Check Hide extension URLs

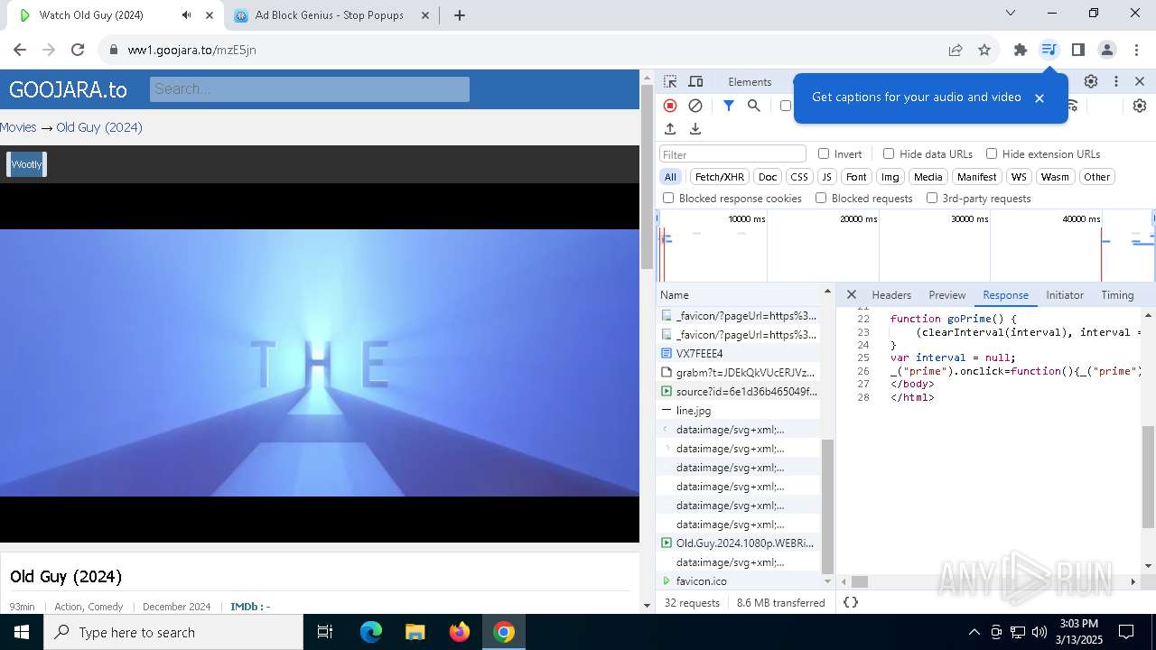(x=992, y=153)
